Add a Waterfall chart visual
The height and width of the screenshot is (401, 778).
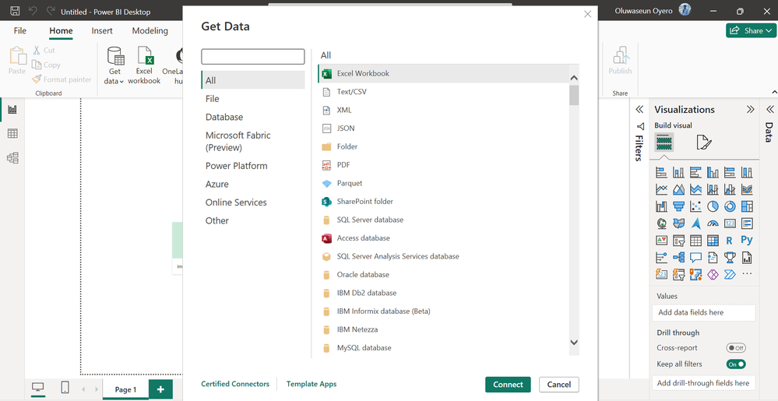click(x=661, y=206)
